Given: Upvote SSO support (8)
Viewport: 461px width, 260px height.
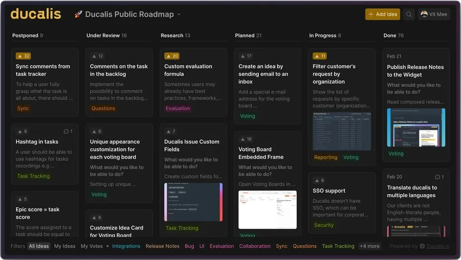Looking at the screenshot, I should [320, 181].
